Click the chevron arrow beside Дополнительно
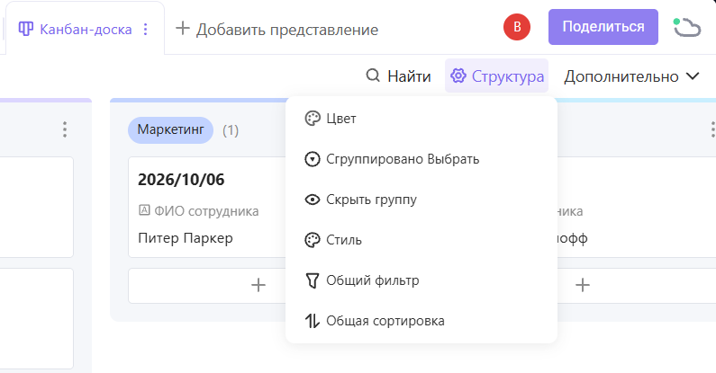This screenshot has width=716, height=373. pos(693,76)
